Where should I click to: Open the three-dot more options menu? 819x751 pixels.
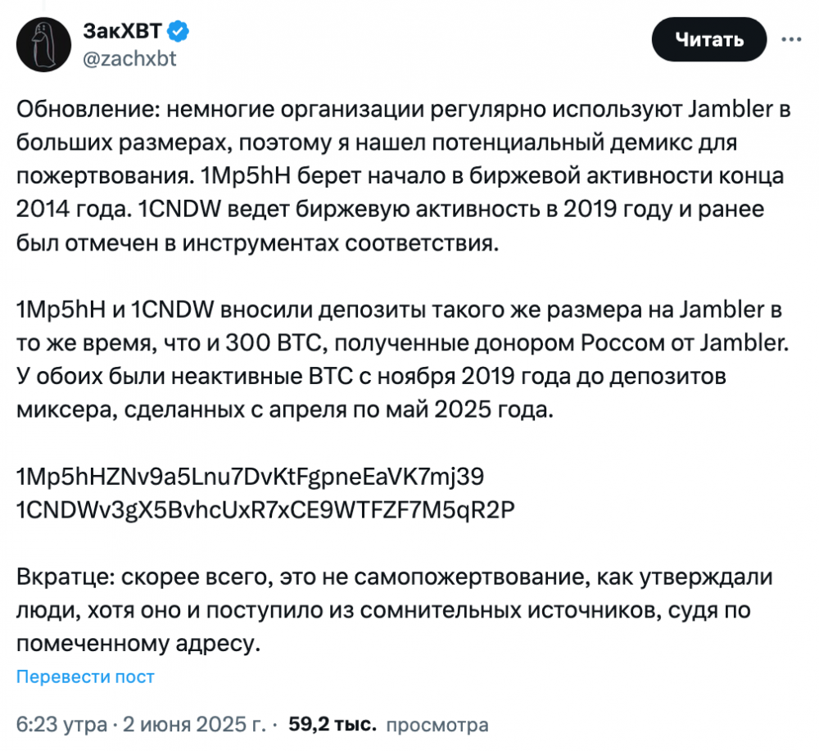point(791,39)
